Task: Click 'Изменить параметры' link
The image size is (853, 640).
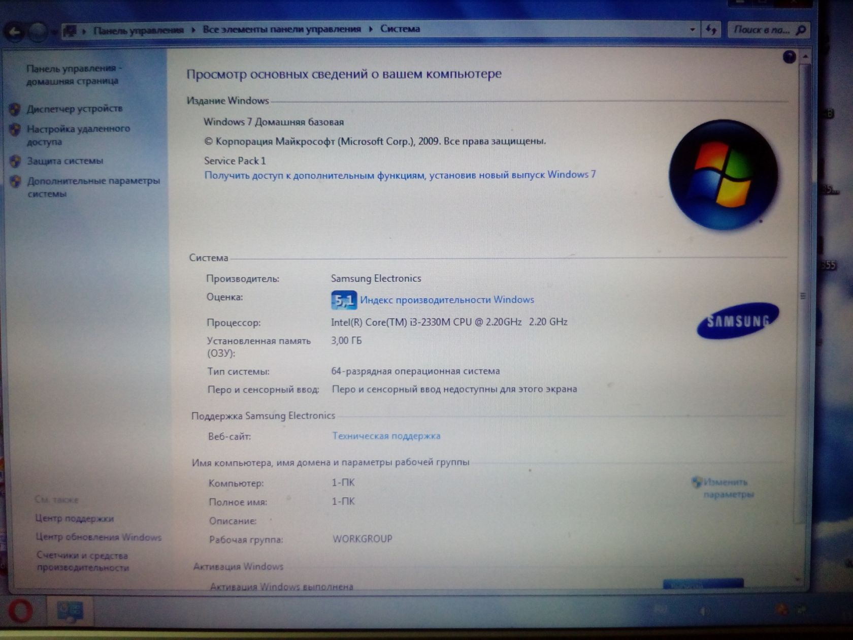Action: (729, 488)
